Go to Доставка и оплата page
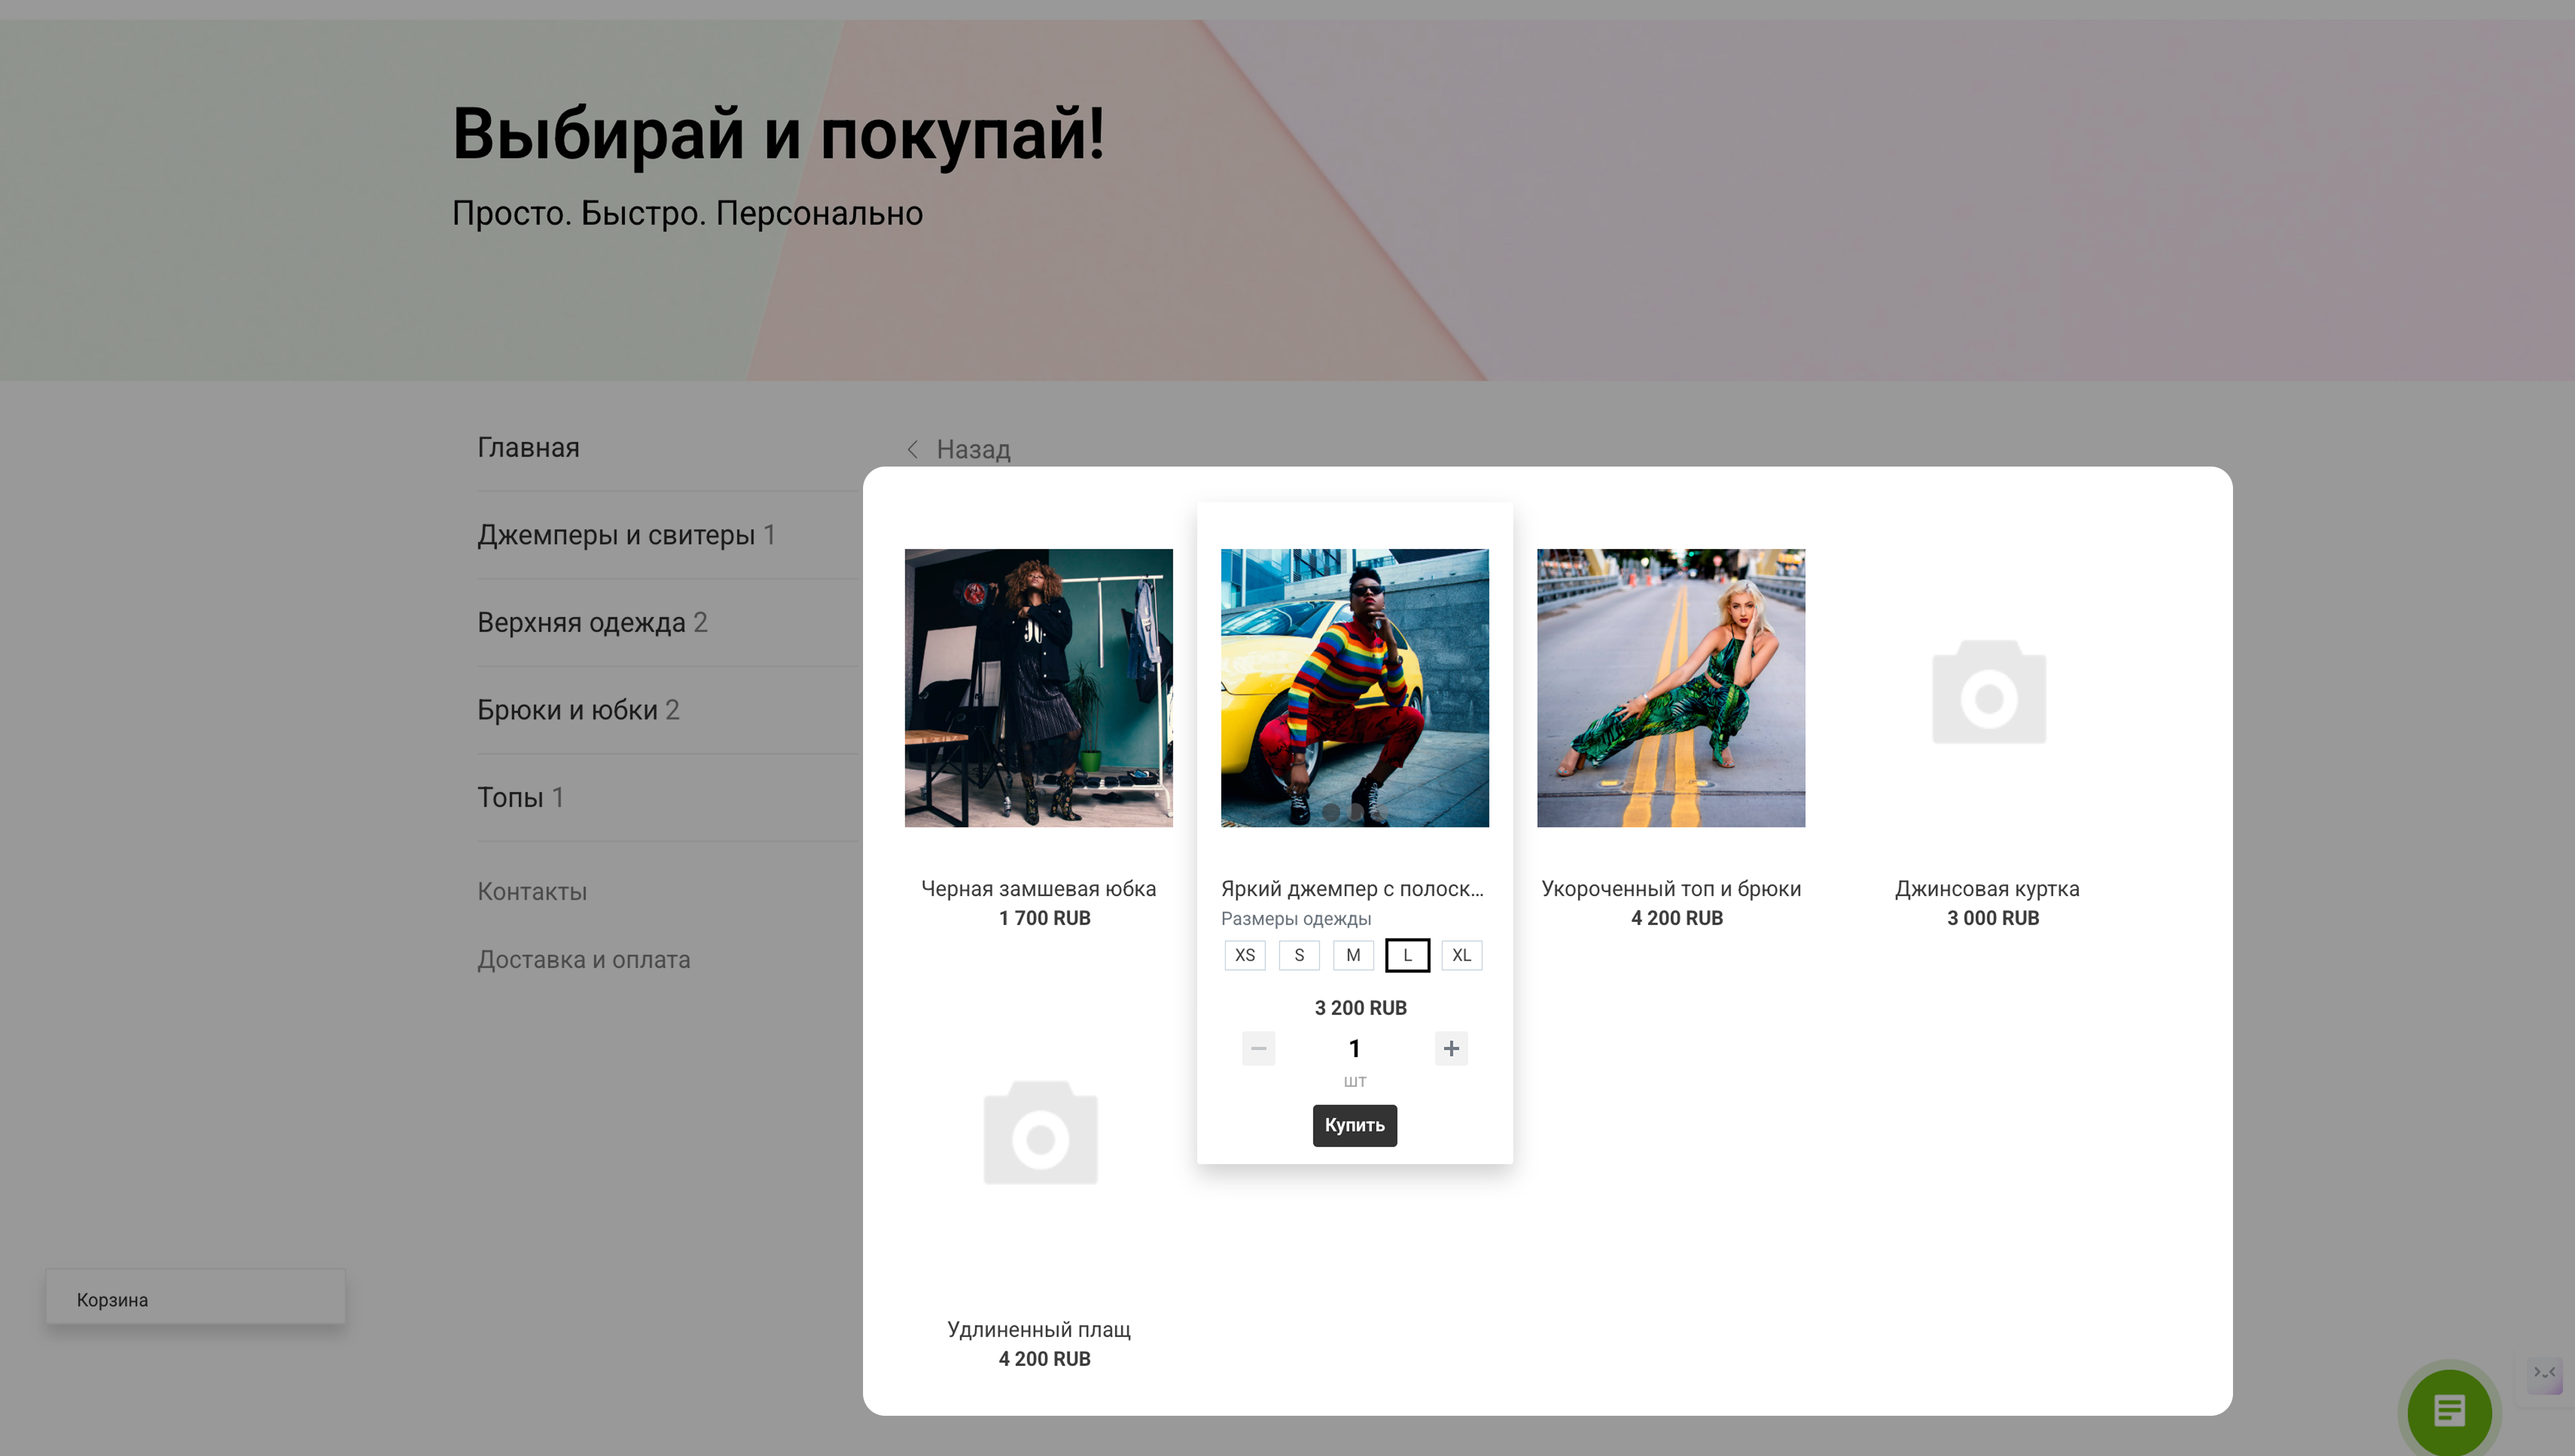 [x=583, y=959]
